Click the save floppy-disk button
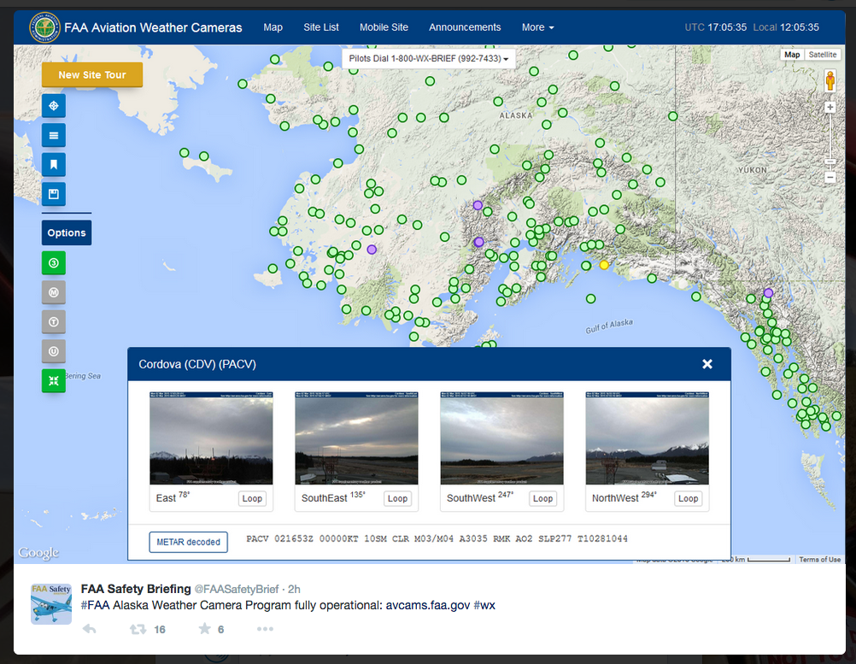 (x=54, y=194)
